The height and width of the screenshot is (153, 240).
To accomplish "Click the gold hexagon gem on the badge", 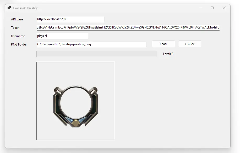I will pos(76,122).
